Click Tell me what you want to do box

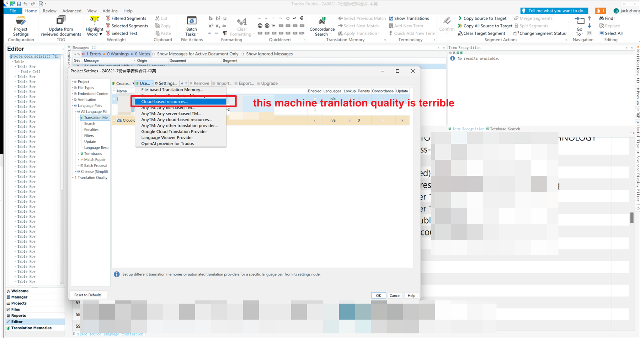(x=554, y=11)
